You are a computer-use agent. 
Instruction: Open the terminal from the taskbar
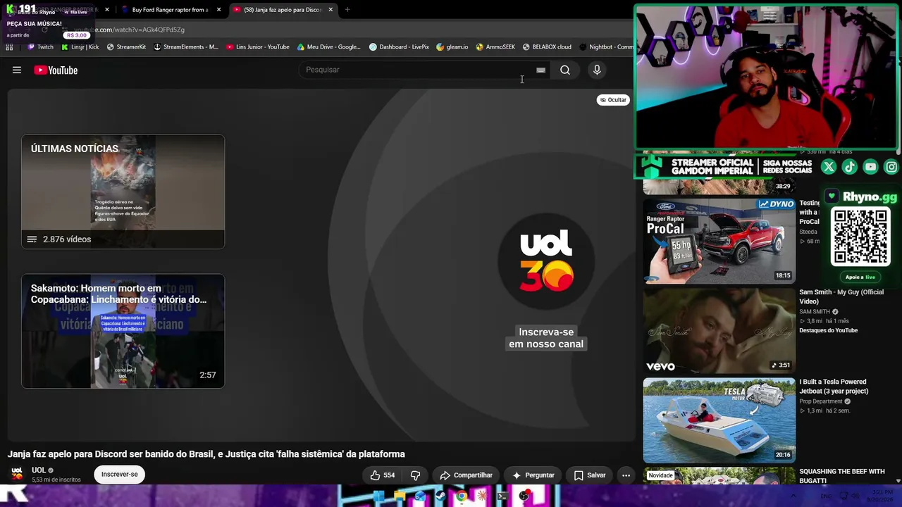tap(502, 496)
